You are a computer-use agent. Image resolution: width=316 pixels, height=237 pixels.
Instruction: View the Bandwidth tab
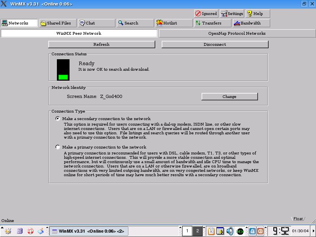point(251,23)
